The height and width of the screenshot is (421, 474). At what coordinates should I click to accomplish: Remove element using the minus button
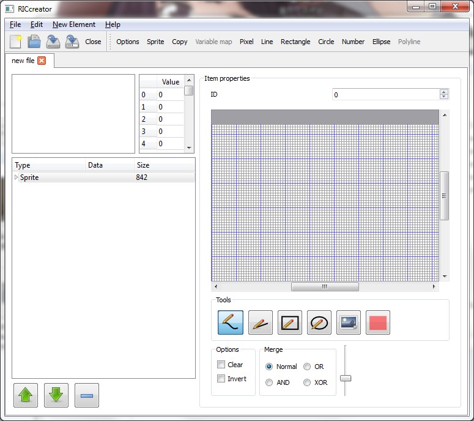pyautogui.click(x=86, y=395)
